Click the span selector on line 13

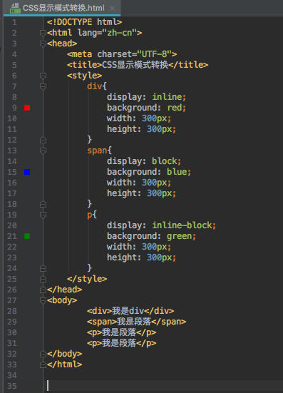click(x=97, y=150)
